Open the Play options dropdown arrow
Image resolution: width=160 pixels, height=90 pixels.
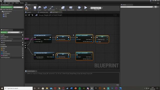point(89,8)
